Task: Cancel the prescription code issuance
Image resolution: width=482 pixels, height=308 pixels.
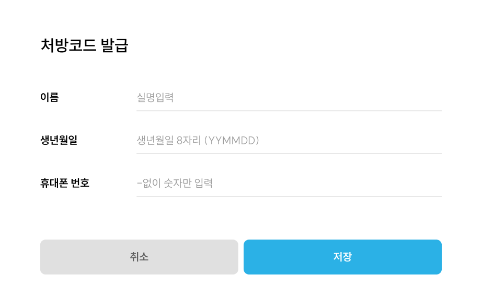Action: (139, 257)
